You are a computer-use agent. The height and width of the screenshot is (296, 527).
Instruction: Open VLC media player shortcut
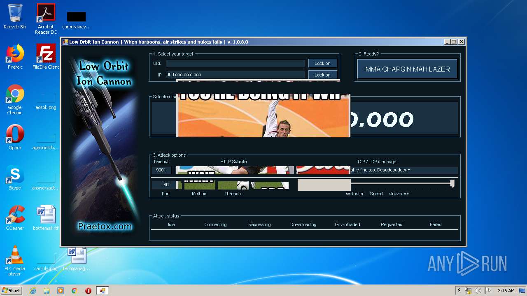pyautogui.click(x=15, y=261)
